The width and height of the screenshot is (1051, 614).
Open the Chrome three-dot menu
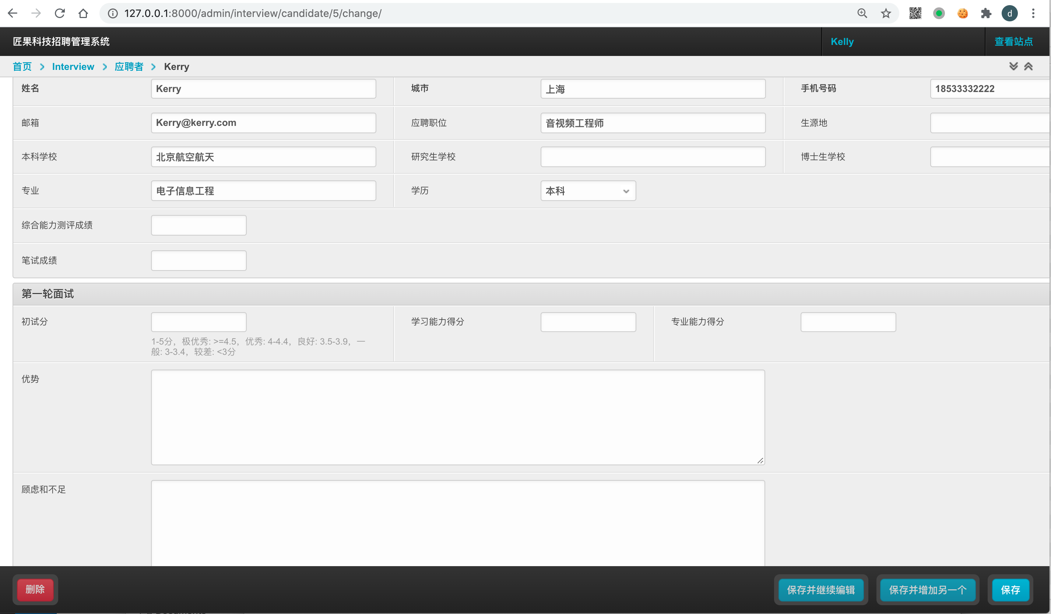pos(1033,13)
